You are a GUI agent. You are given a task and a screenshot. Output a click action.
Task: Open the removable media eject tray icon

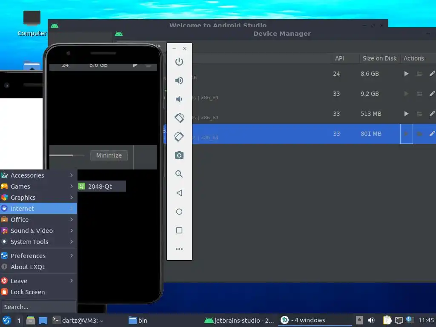(x=359, y=320)
